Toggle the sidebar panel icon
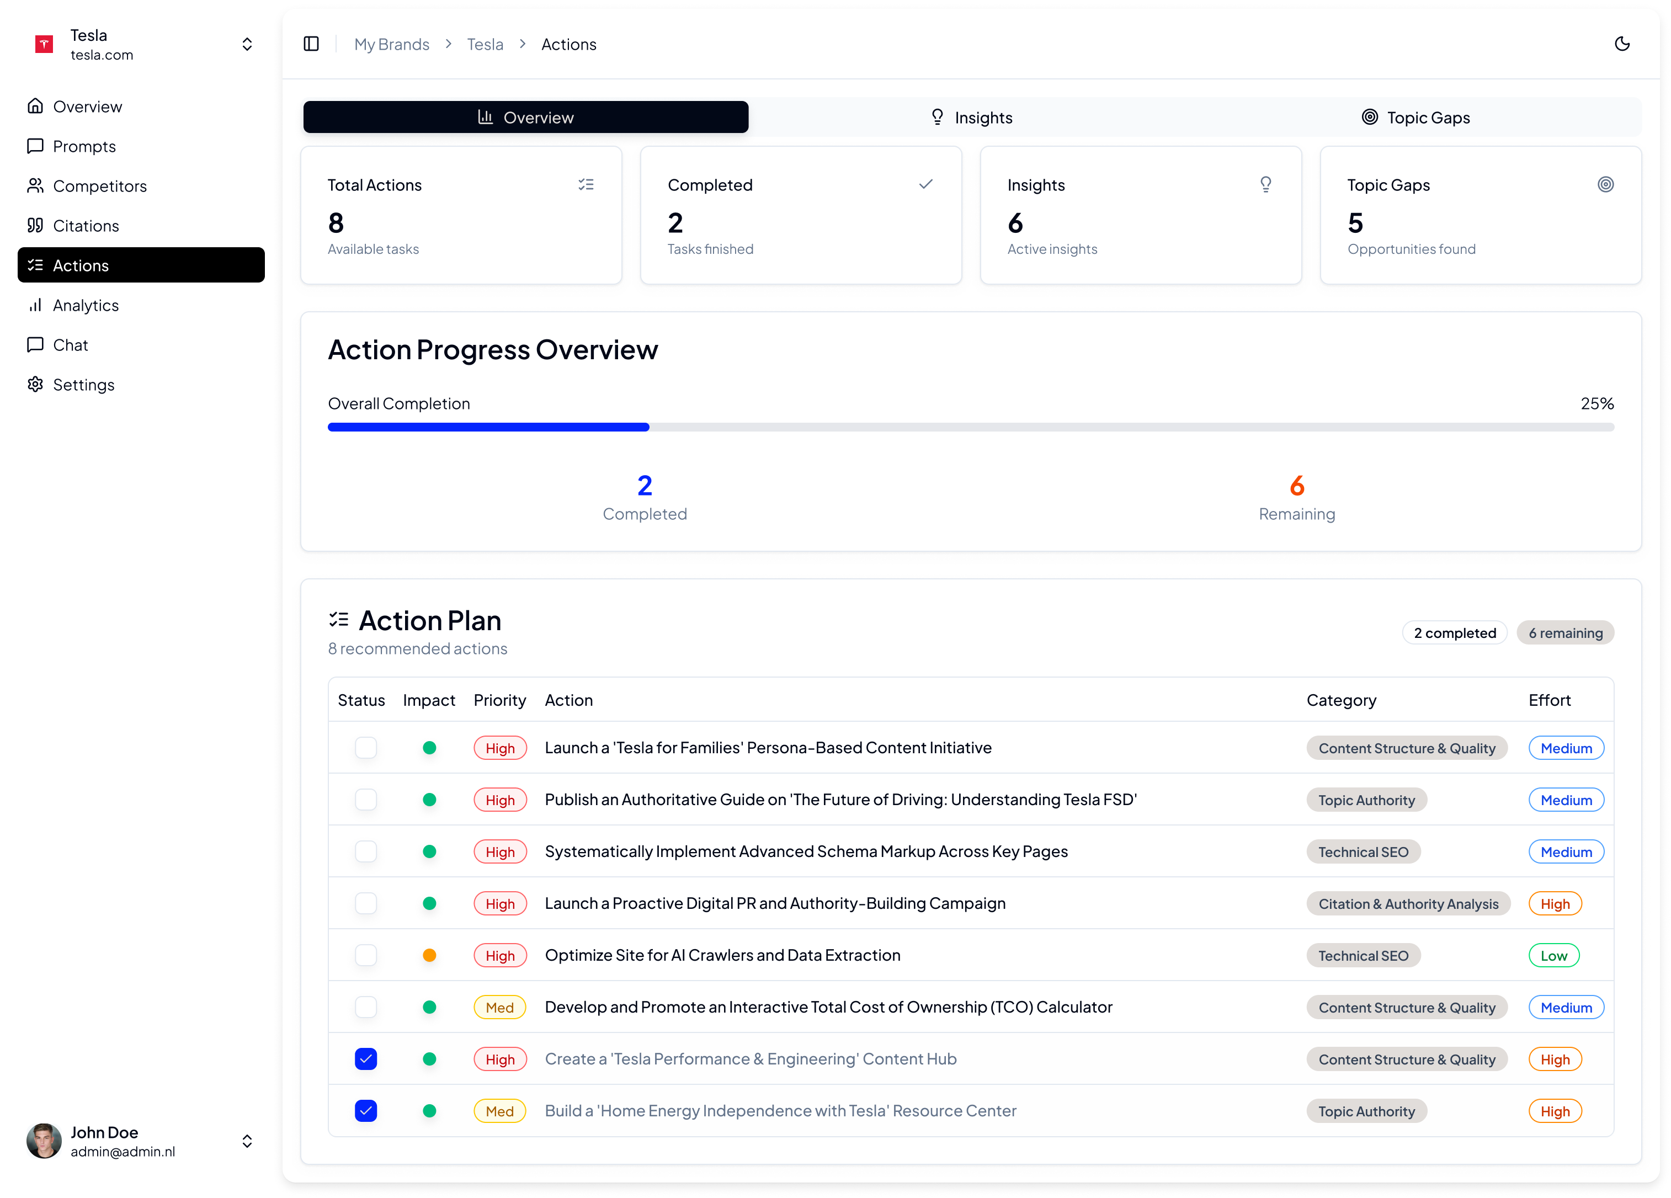This screenshot has width=1671, height=1198. point(311,44)
